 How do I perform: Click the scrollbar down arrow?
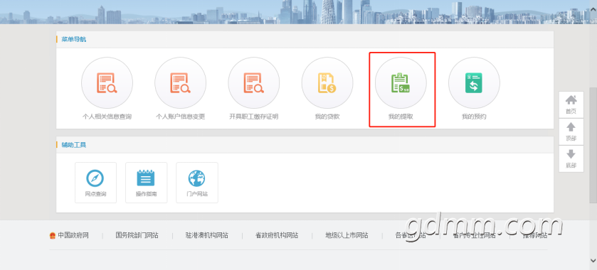pyautogui.click(x=593, y=261)
